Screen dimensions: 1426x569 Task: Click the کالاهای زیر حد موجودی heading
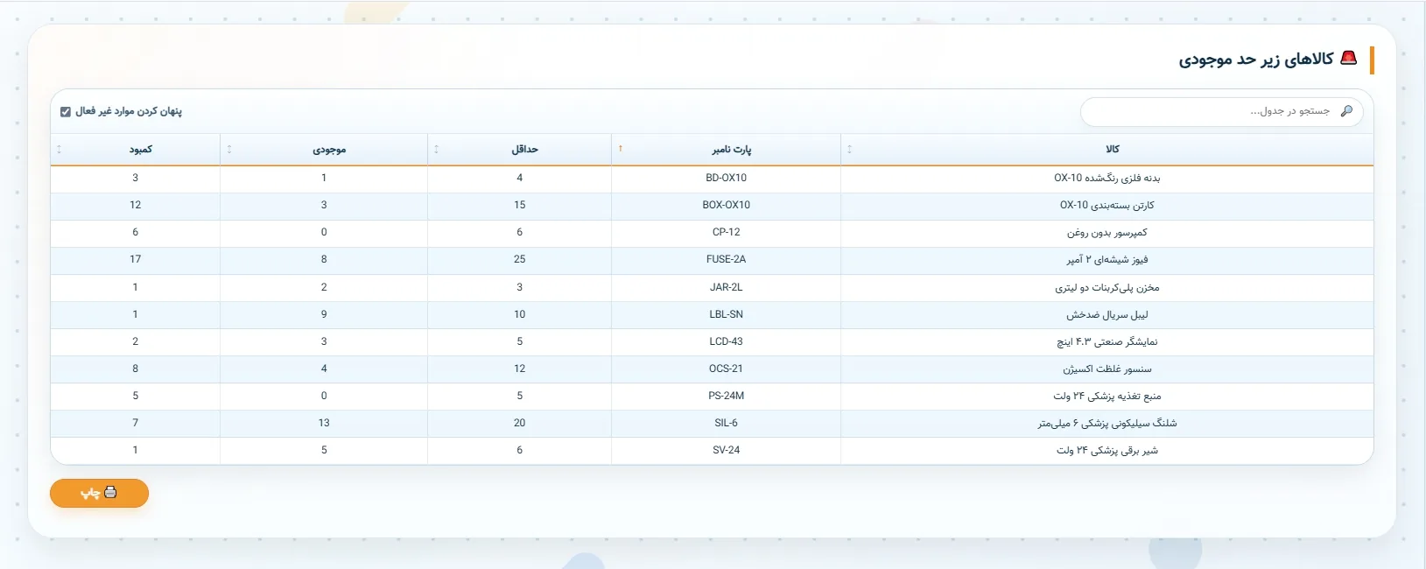pos(1256,60)
